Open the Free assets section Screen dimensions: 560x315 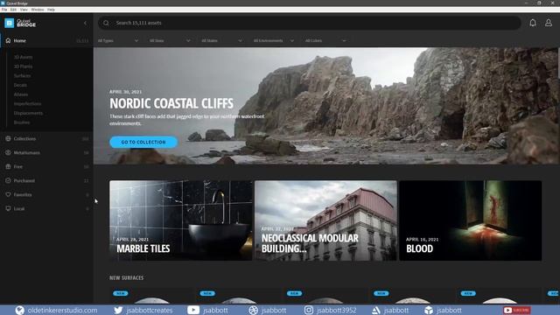[x=46, y=166]
